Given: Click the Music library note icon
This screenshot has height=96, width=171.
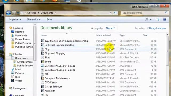Looking at the screenshot, I should click(x=13, y=69).
